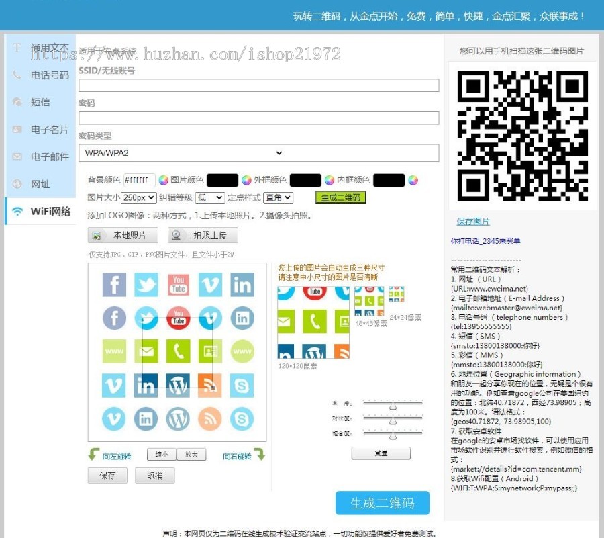Click the 饱合度 saturation slider
The width and height of the screenshot is (604, 538).
(x=393, y=433)
